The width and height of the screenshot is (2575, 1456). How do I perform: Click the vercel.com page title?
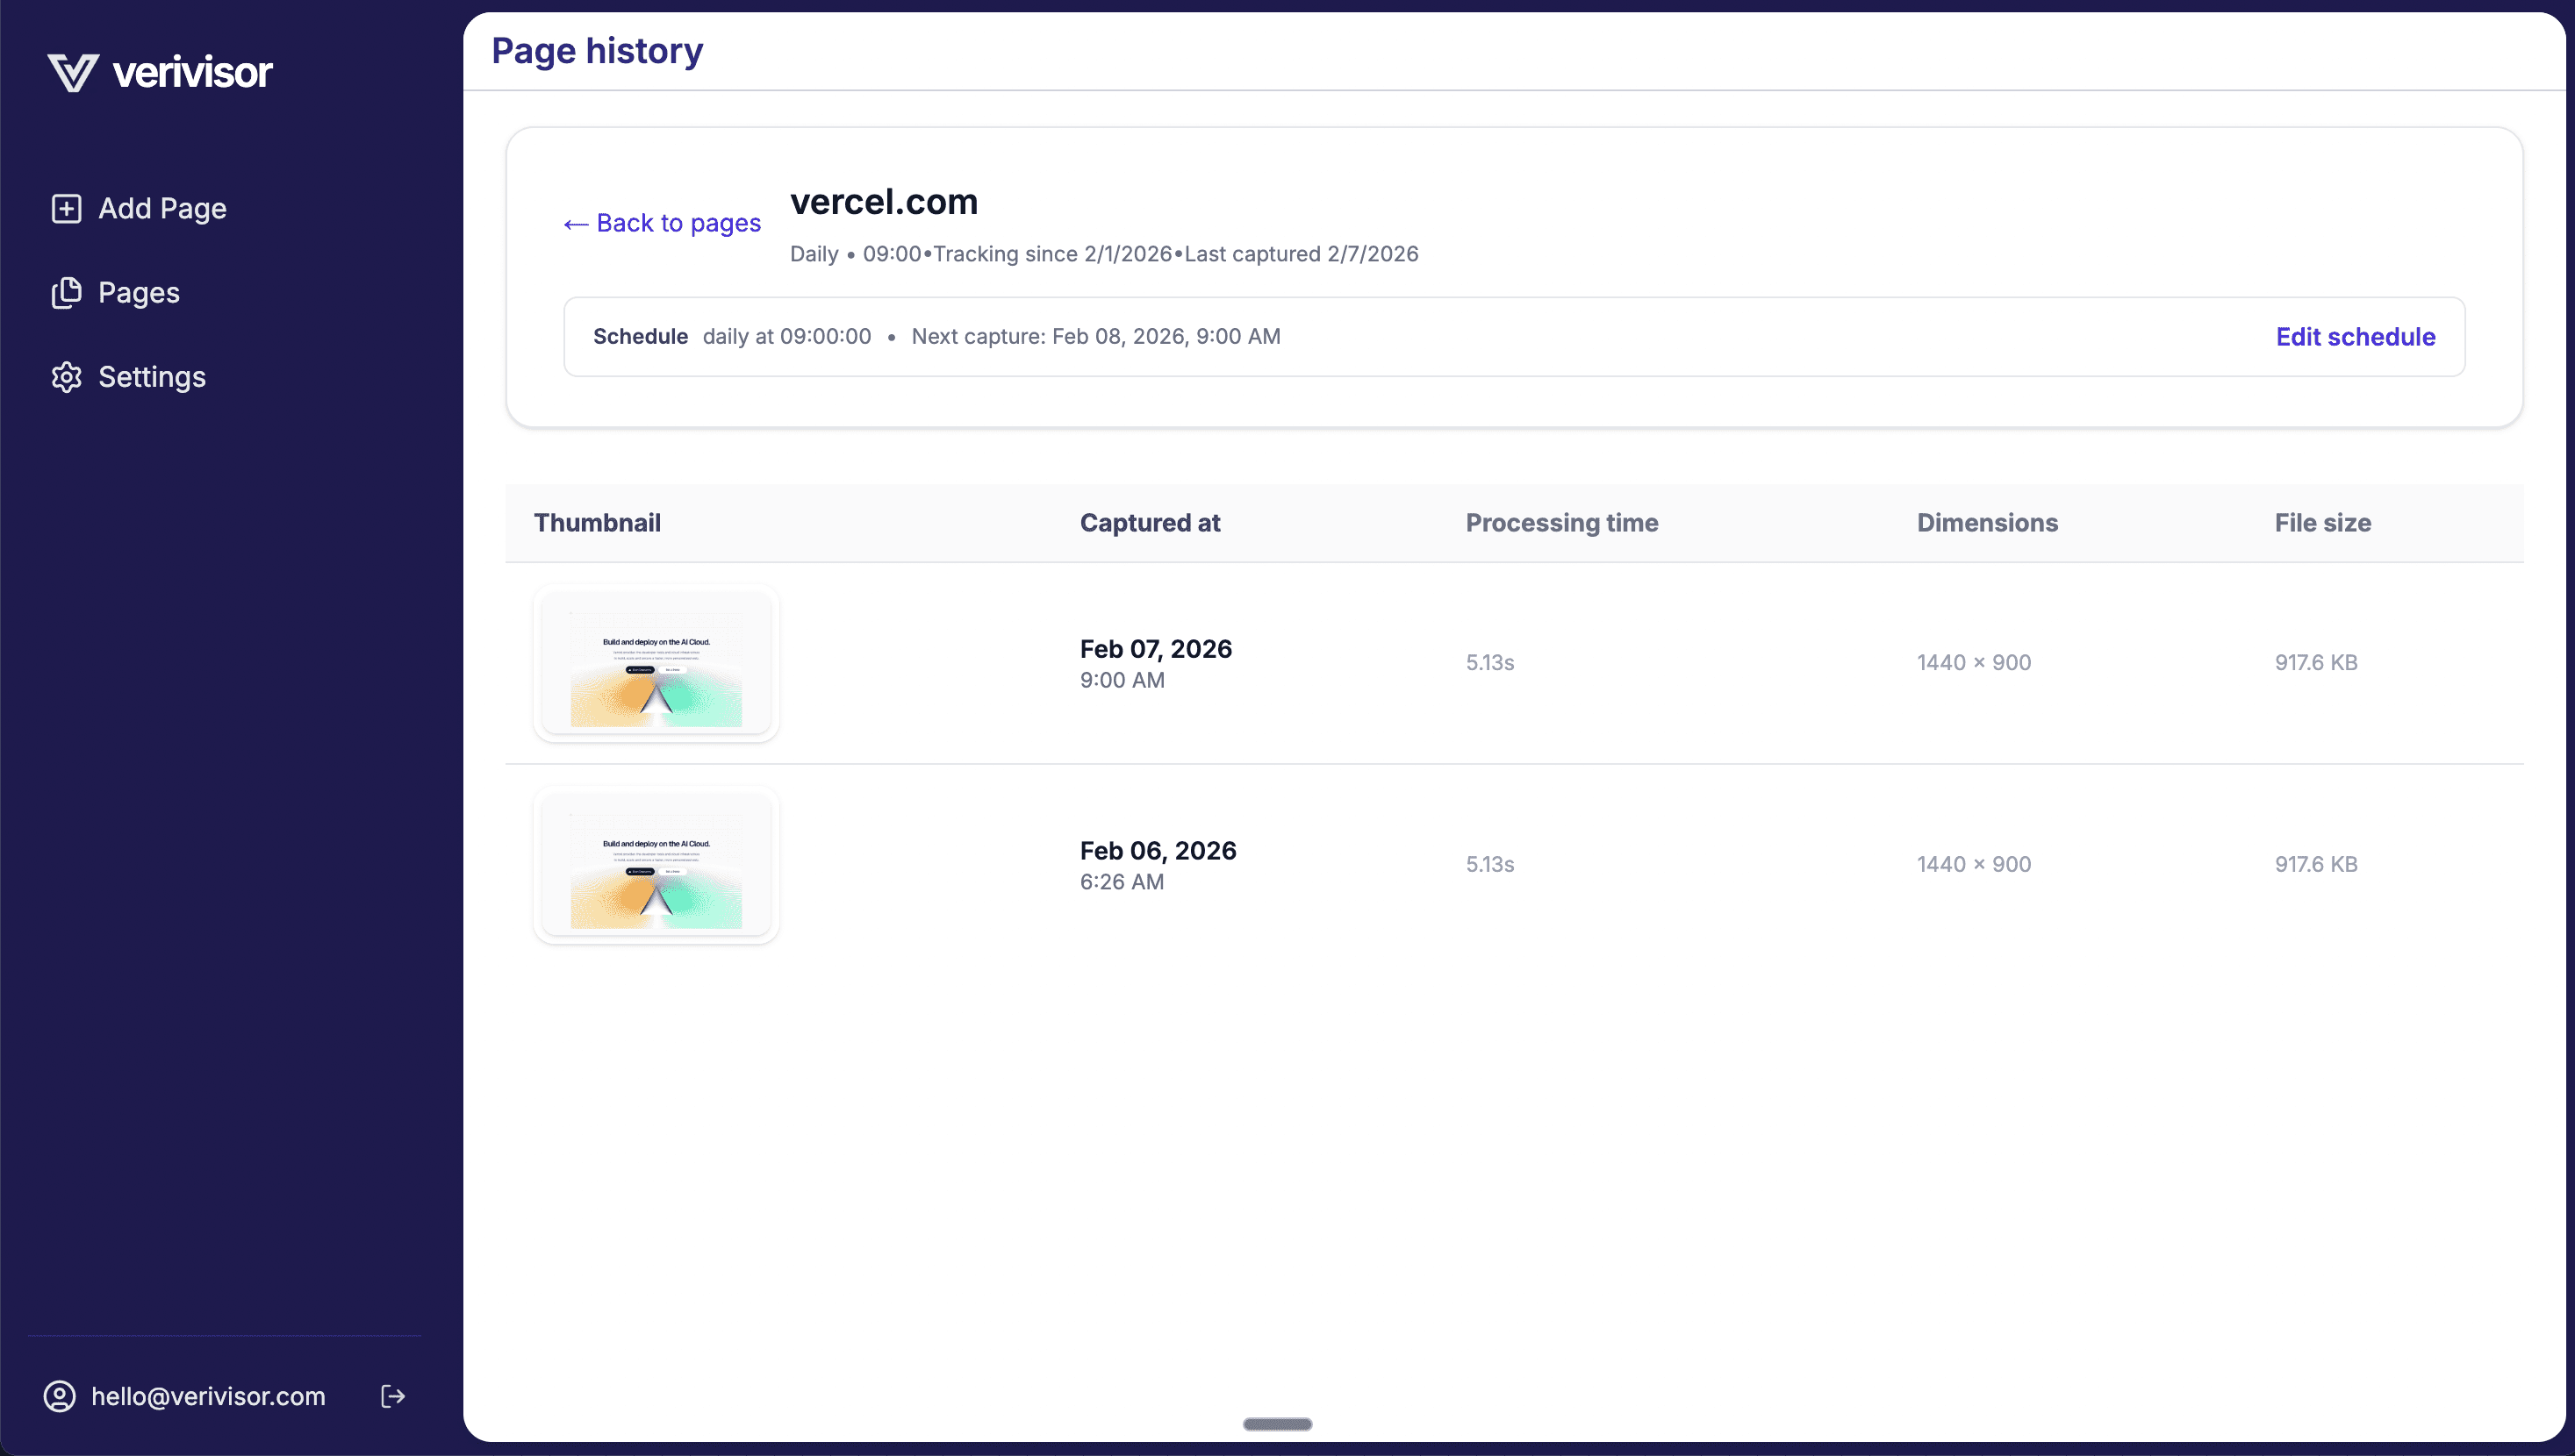coord(883,201)
